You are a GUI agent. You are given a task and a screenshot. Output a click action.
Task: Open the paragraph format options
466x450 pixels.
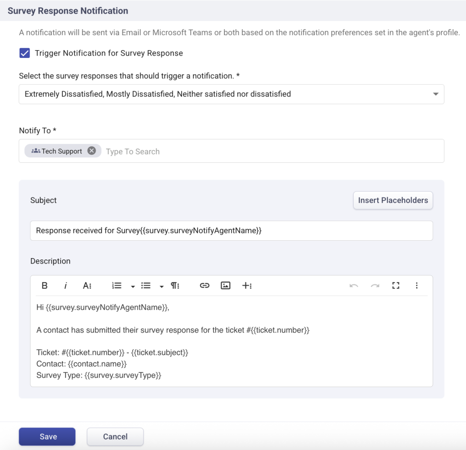coord(175,285)
